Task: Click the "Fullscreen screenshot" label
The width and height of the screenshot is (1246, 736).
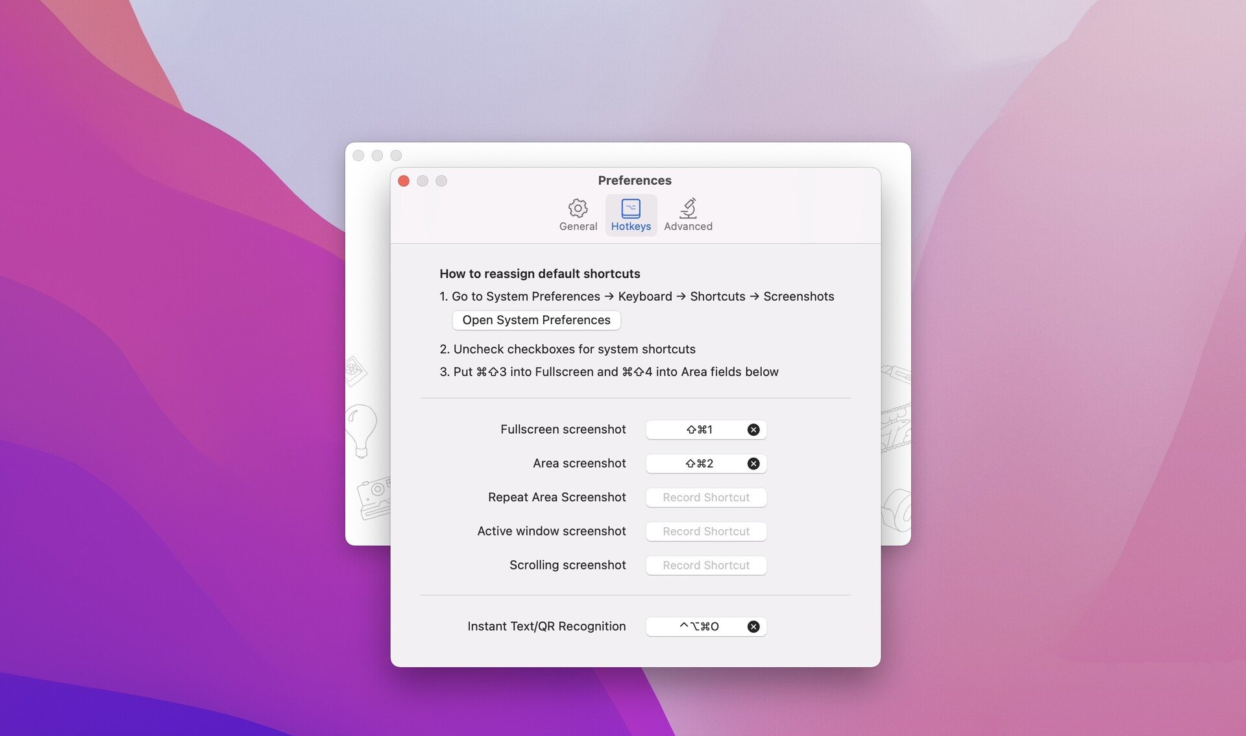Action: tap(563, 429)
